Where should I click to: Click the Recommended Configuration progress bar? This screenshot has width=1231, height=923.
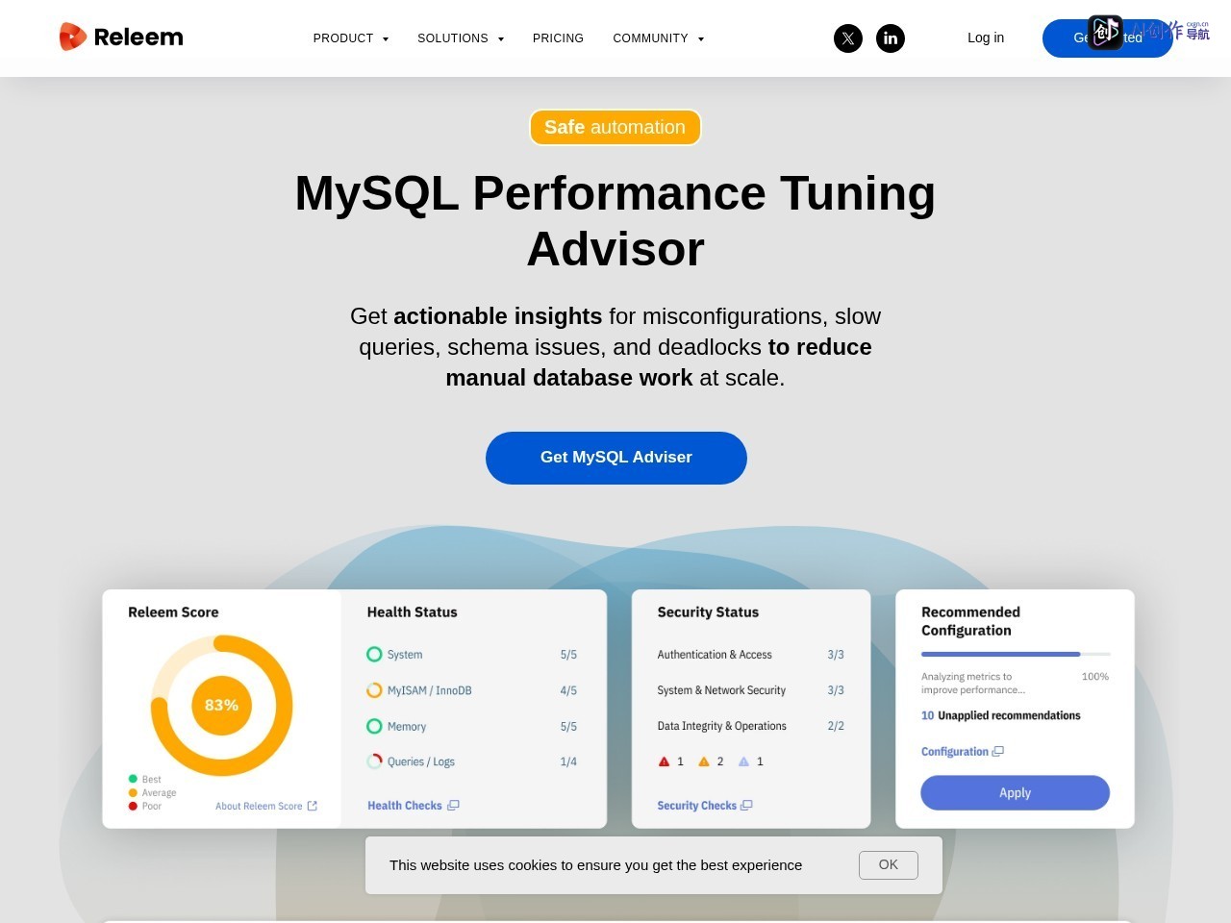pos(1016,654)
